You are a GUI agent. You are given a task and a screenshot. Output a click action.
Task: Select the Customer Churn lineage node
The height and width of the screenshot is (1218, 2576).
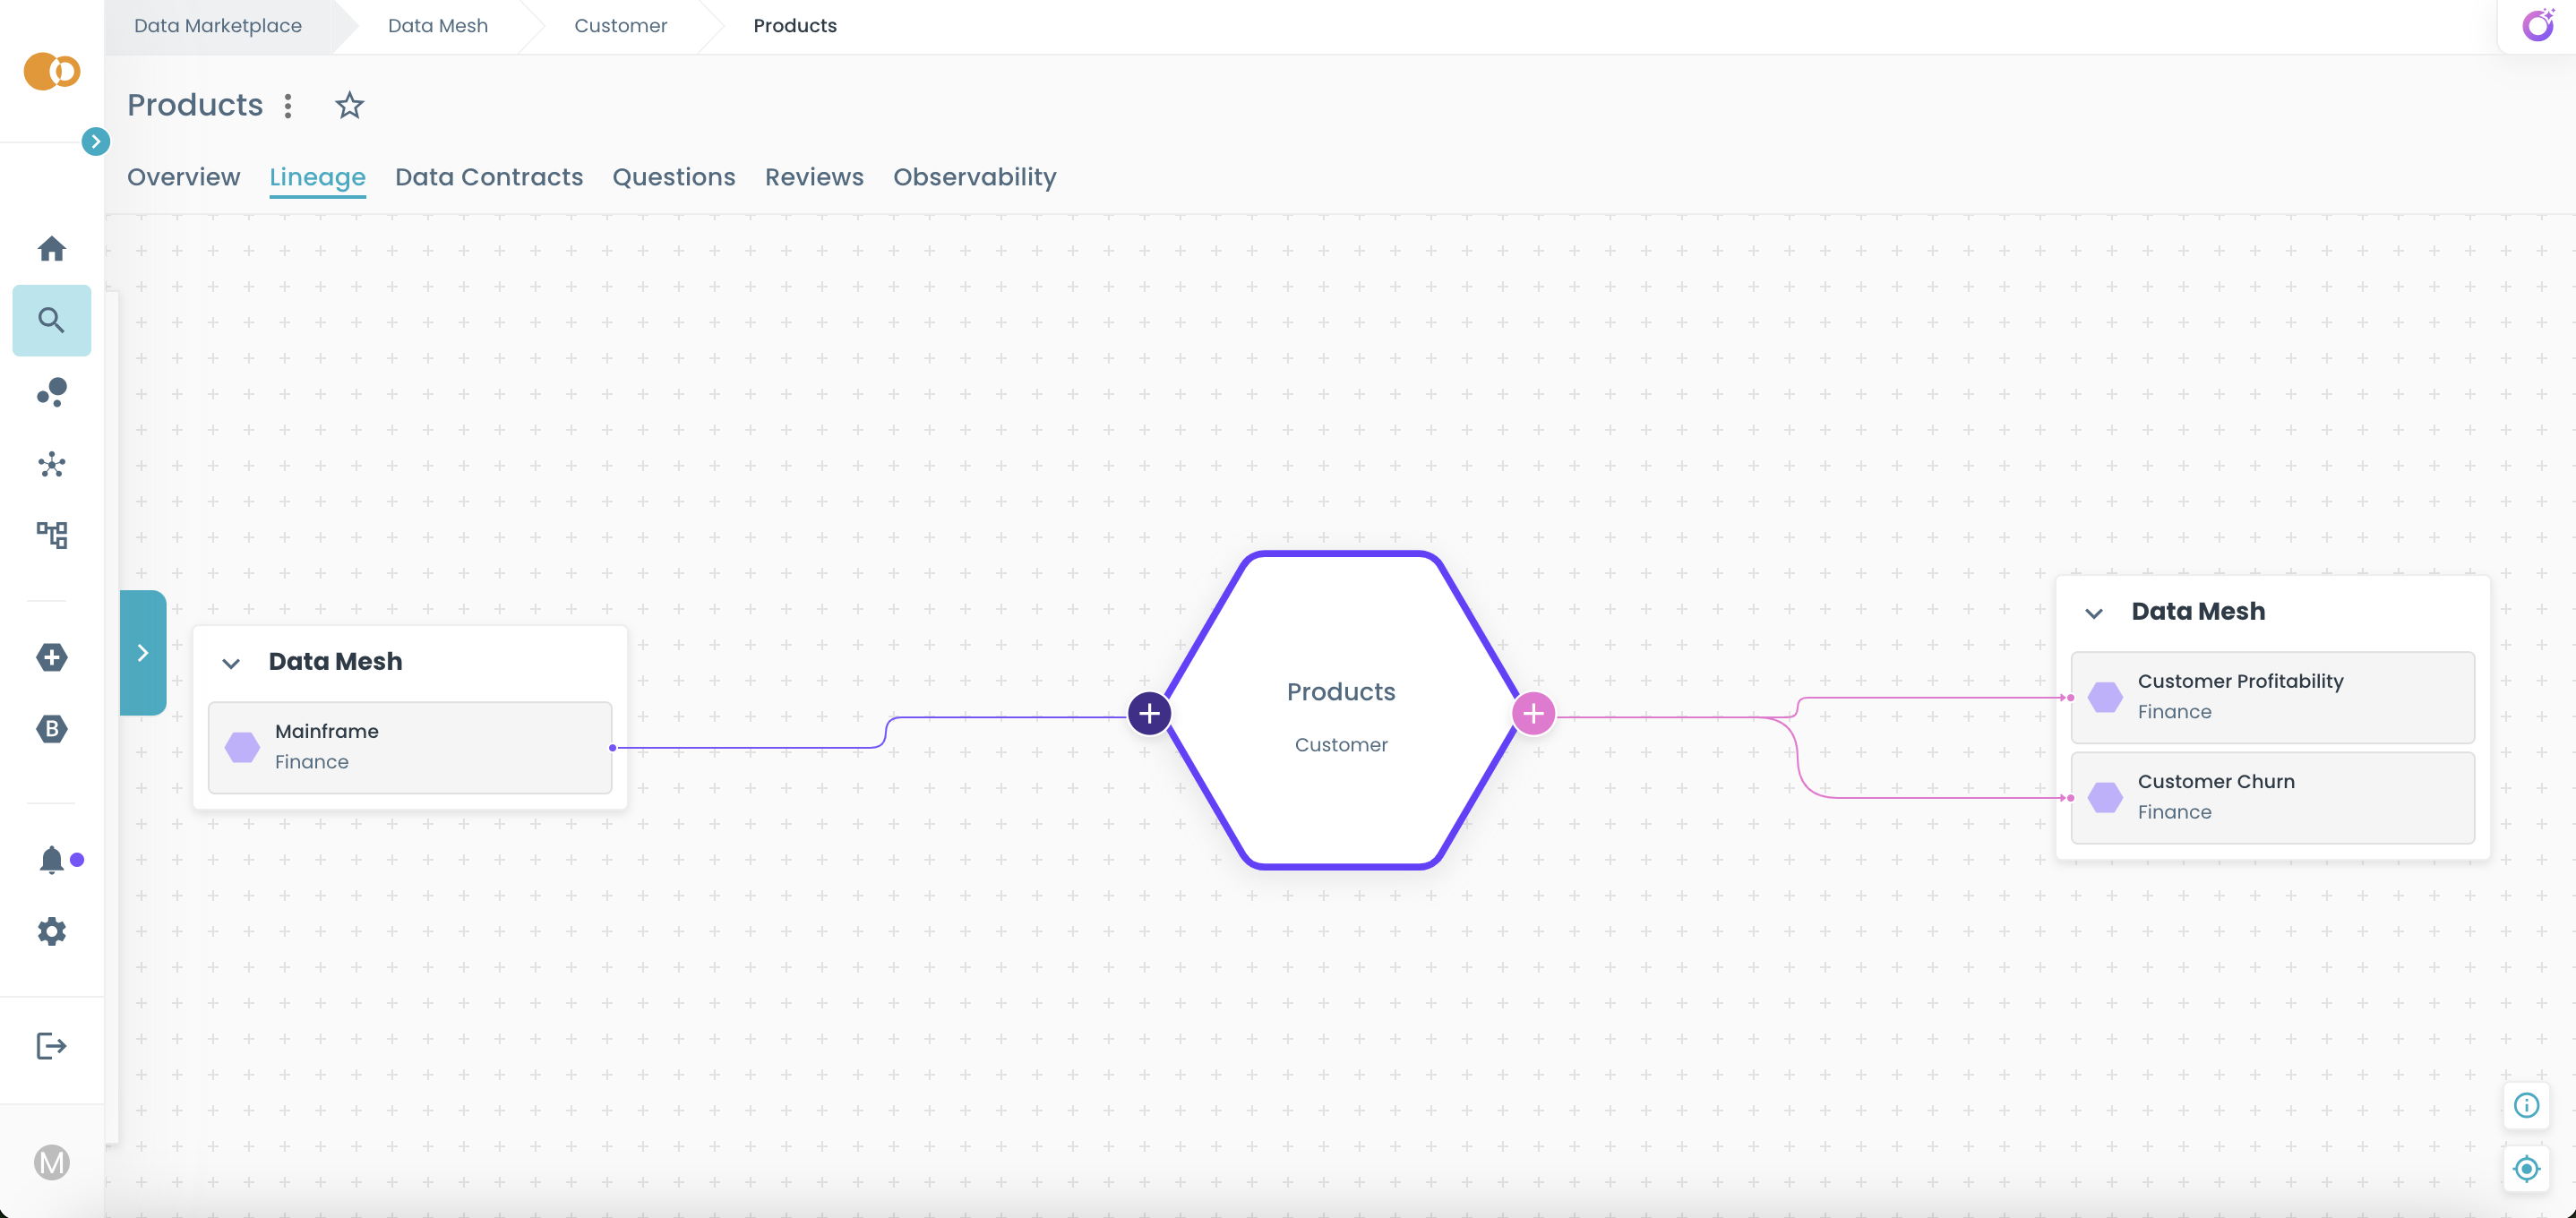click(2272, 797)
